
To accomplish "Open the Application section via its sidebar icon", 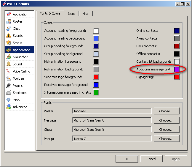I will [x=9, y=14].
